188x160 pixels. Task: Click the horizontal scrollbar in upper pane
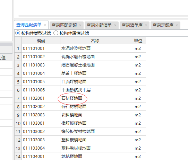103,16
